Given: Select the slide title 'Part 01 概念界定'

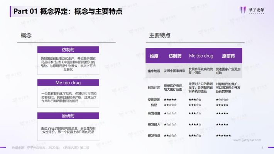Looking at the screenshot, I should pos(41,11).
